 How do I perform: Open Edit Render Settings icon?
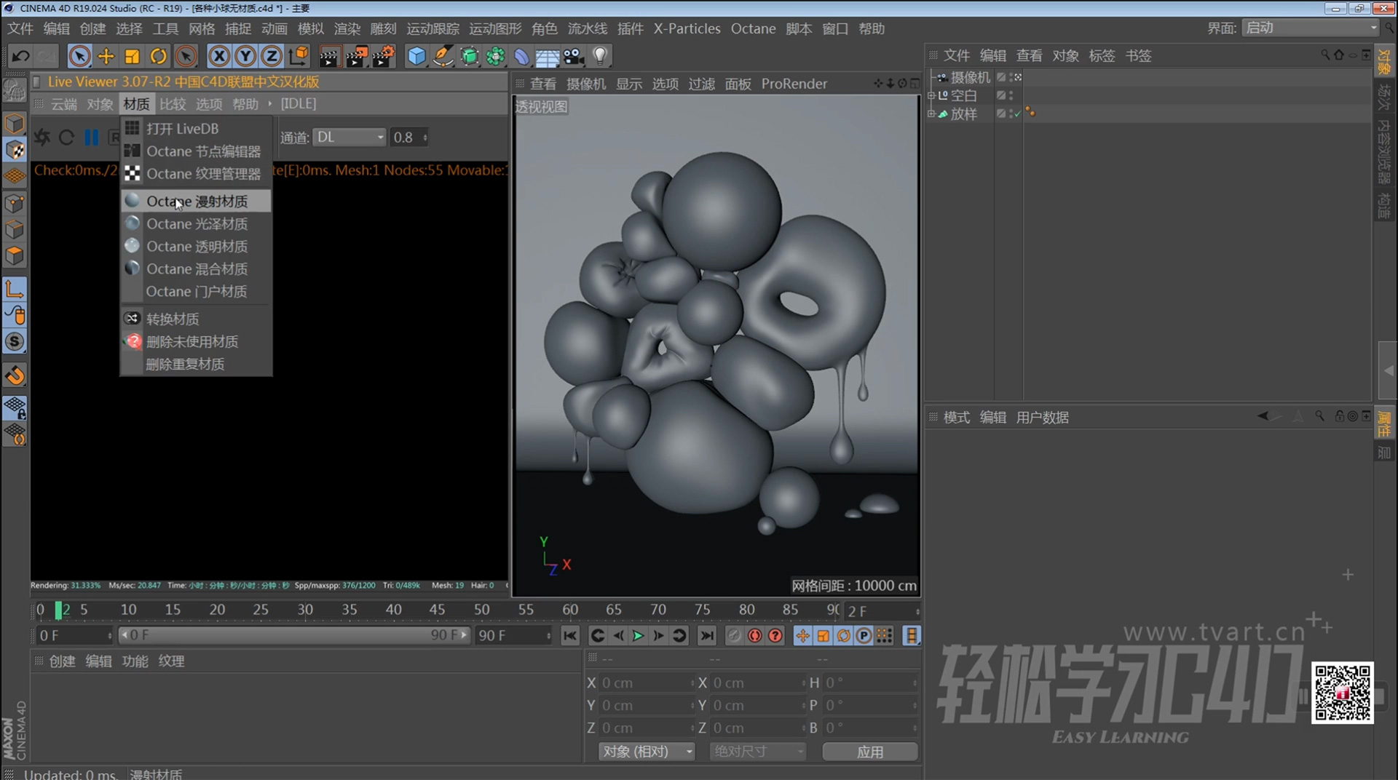click(384, 56)
